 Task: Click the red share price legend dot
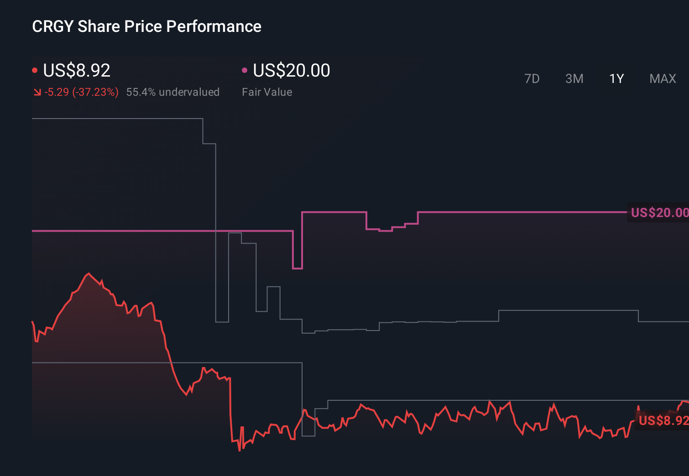tap(35, 69)
